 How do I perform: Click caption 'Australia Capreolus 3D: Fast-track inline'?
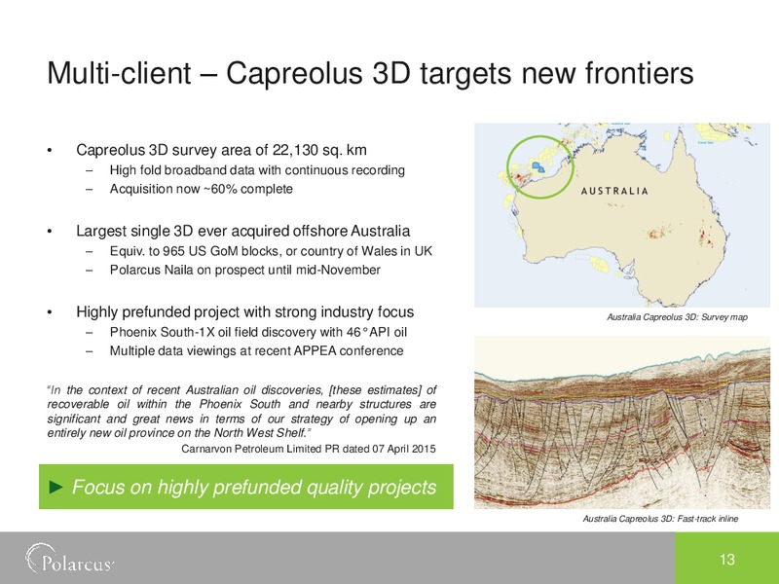(x=660, y=519)
